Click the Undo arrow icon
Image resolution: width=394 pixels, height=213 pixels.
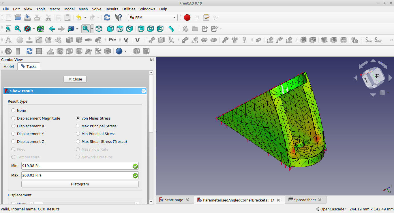point(79,18)
